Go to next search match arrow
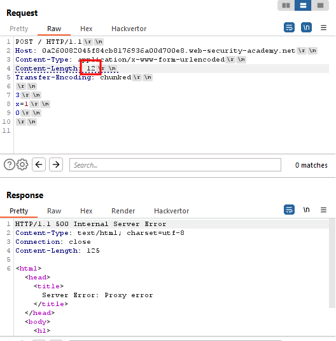This screenshot has height=341, width=336. pos(56,164)
